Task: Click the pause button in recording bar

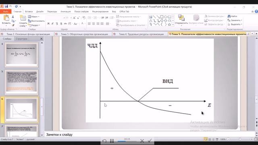Action: (x=112, y=141)
